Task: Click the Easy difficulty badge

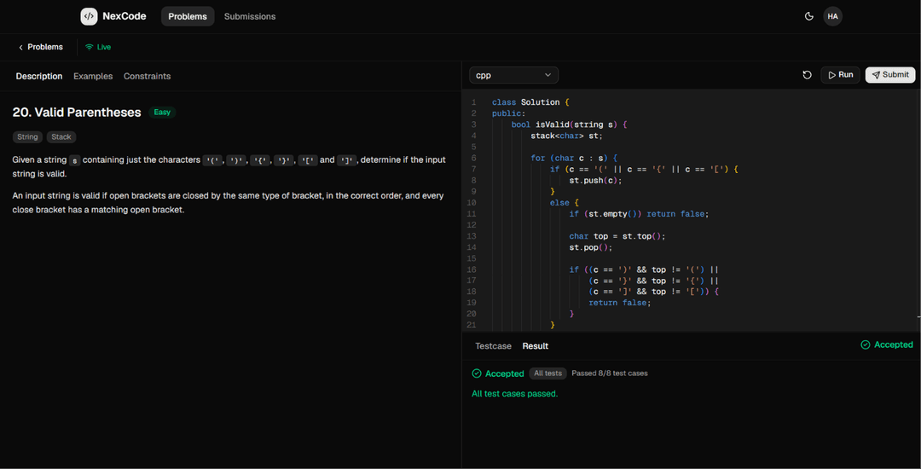Action: 162,112
